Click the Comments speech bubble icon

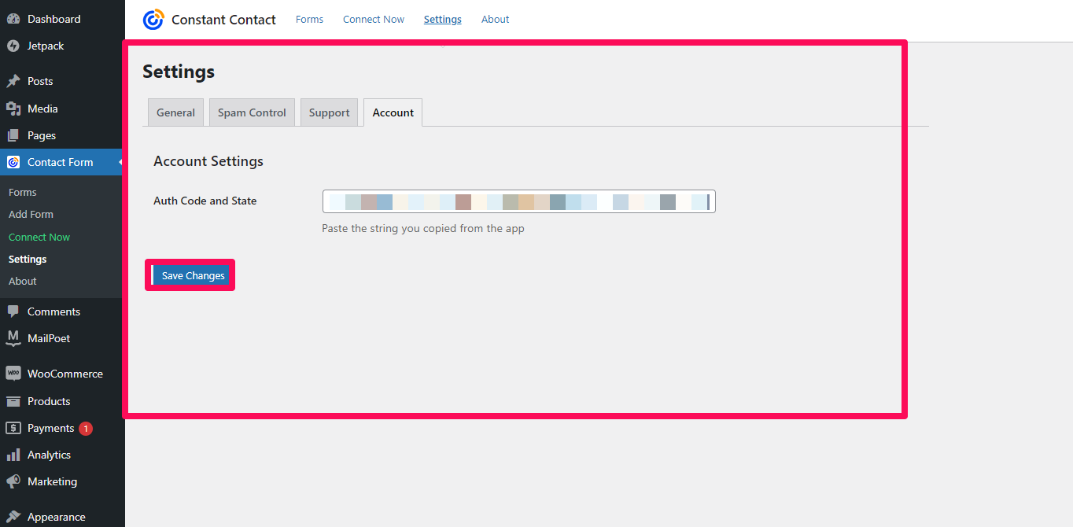[x=13, y=311]
